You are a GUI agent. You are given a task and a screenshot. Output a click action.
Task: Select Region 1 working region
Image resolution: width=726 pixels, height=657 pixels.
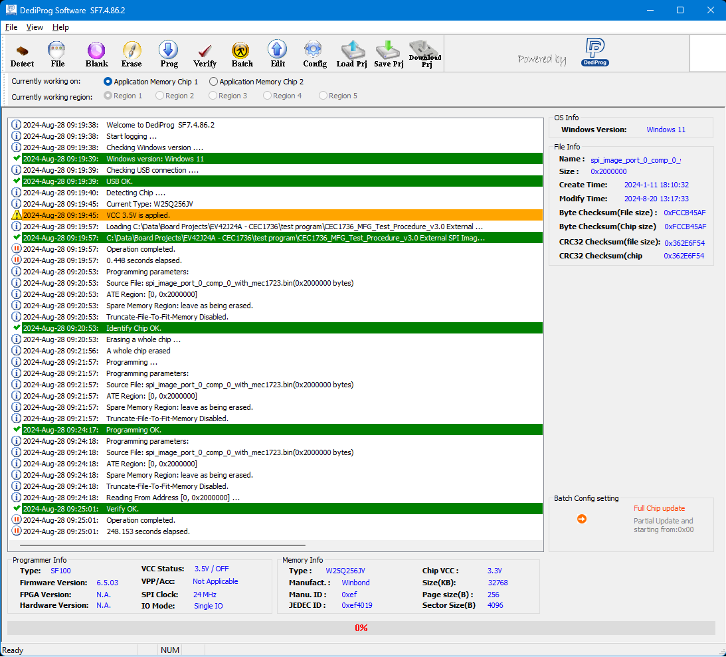(x=107, y=96)
